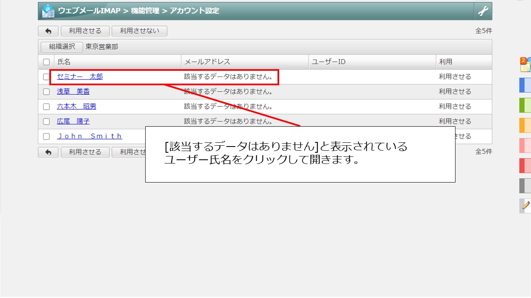Check the checkbox beside John Smith

(46, 136)
